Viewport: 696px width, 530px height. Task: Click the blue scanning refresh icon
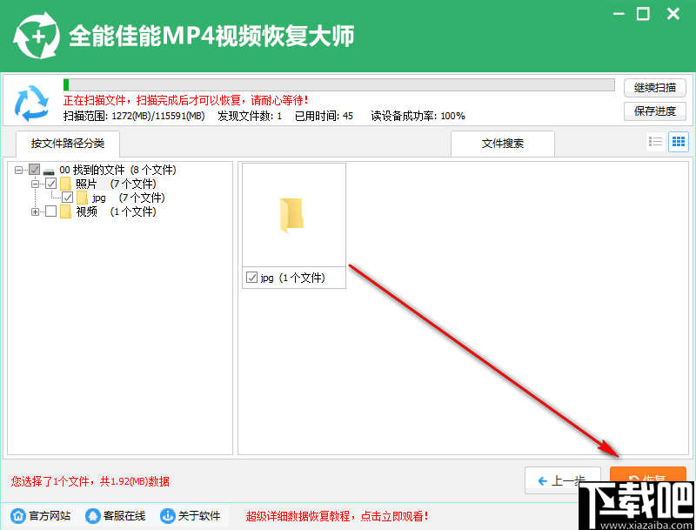31,104
